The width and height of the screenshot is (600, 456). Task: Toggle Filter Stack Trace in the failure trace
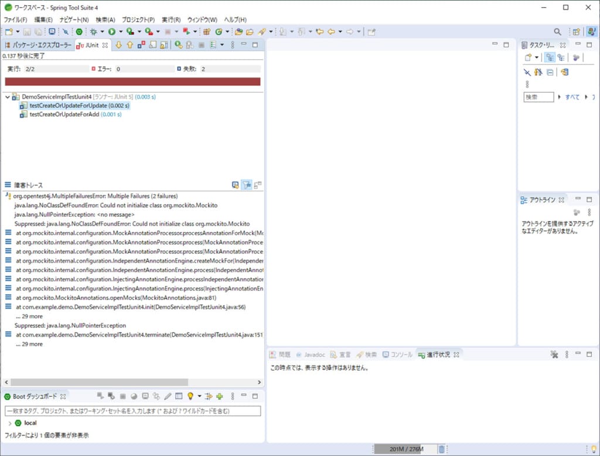coord(247,183)
